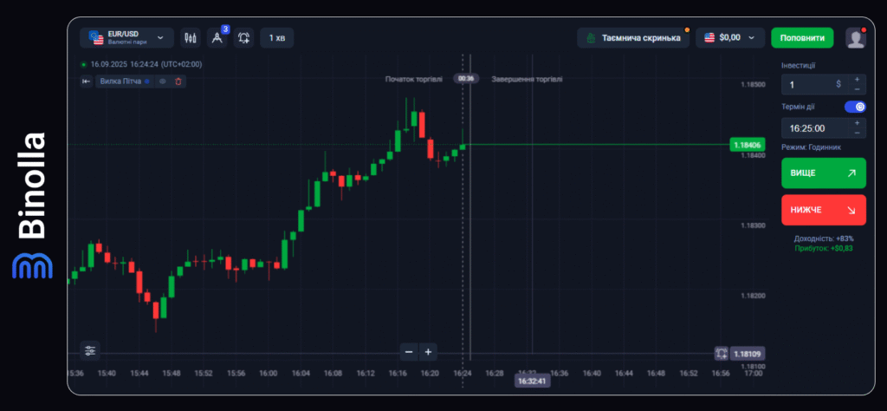
Task: Click the price alert bell icon
Action: [x=244, y=38]
